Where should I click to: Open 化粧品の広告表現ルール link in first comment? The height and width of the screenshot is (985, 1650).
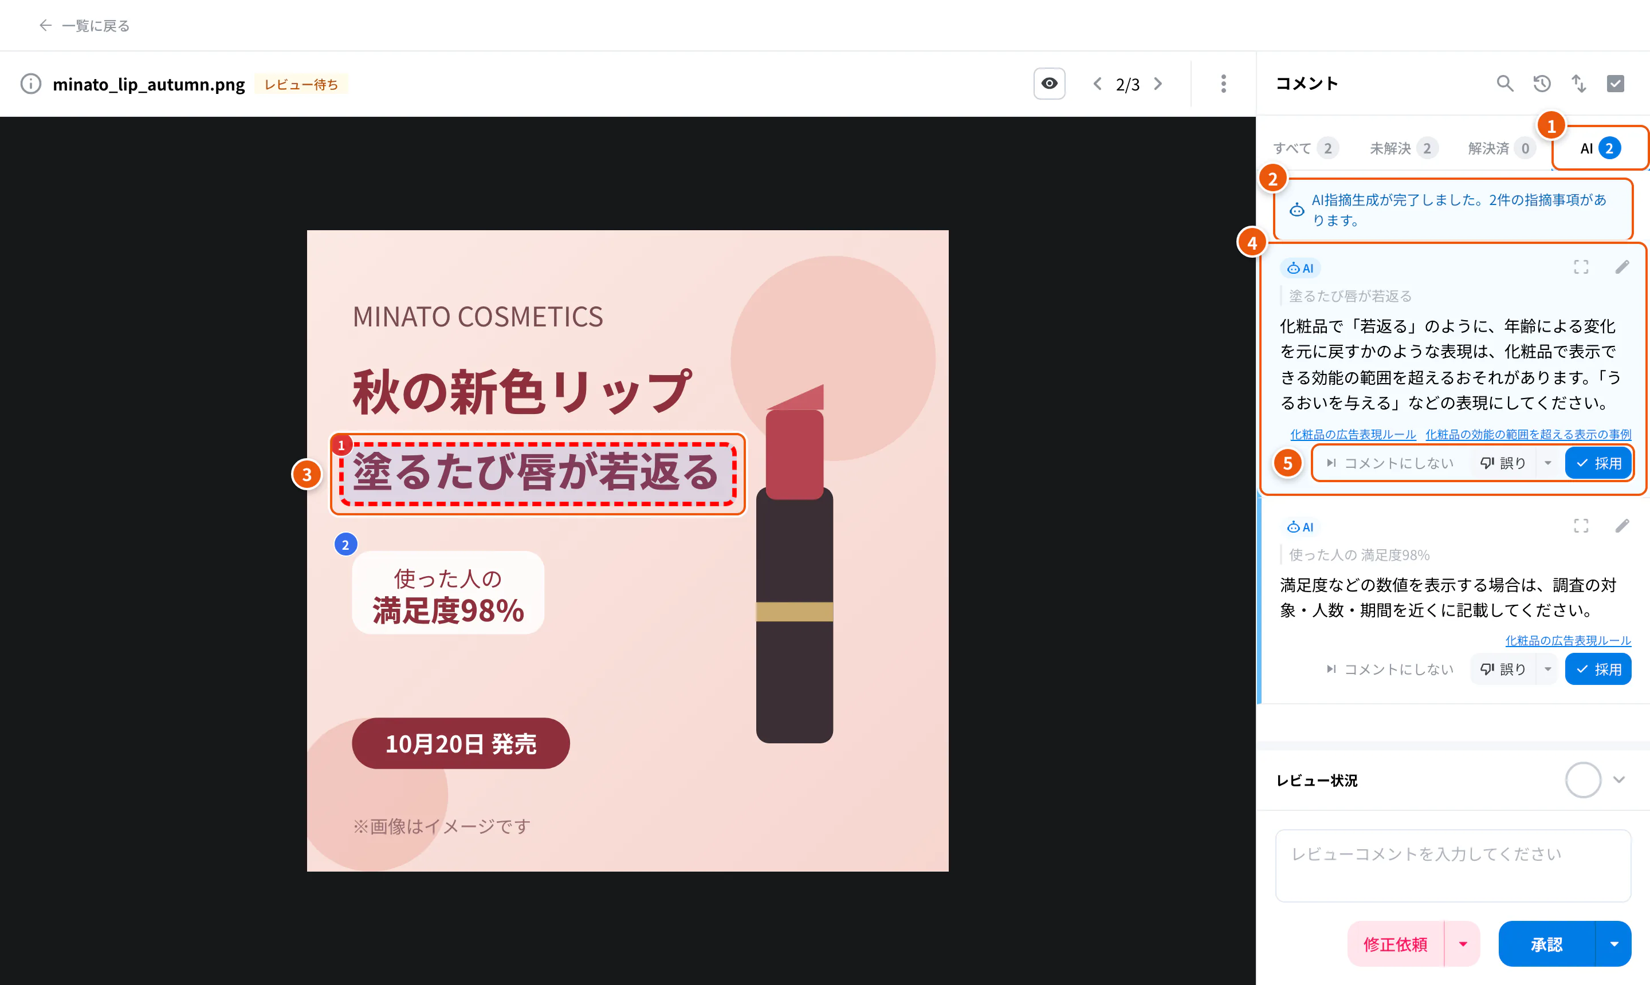[1353, 434]
